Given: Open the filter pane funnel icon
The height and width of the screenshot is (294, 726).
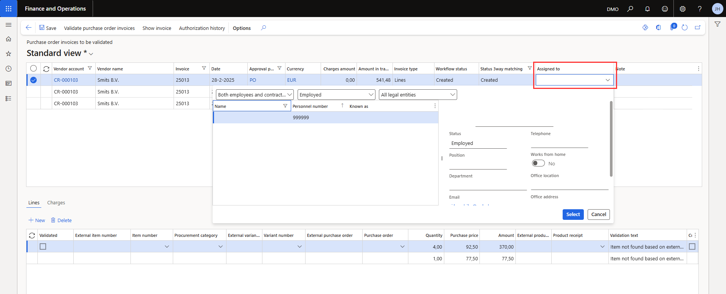Looking at the screenshot, I should click(717, 24).
